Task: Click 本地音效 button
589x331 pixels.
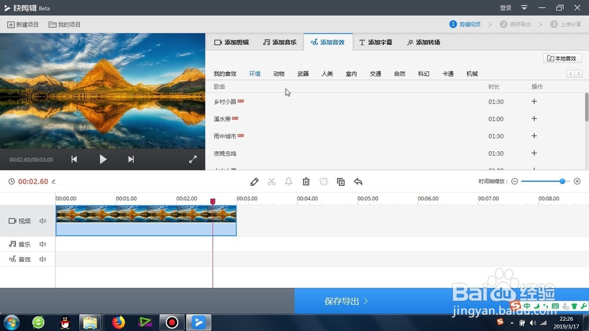Action: click(x=562, y=58)
